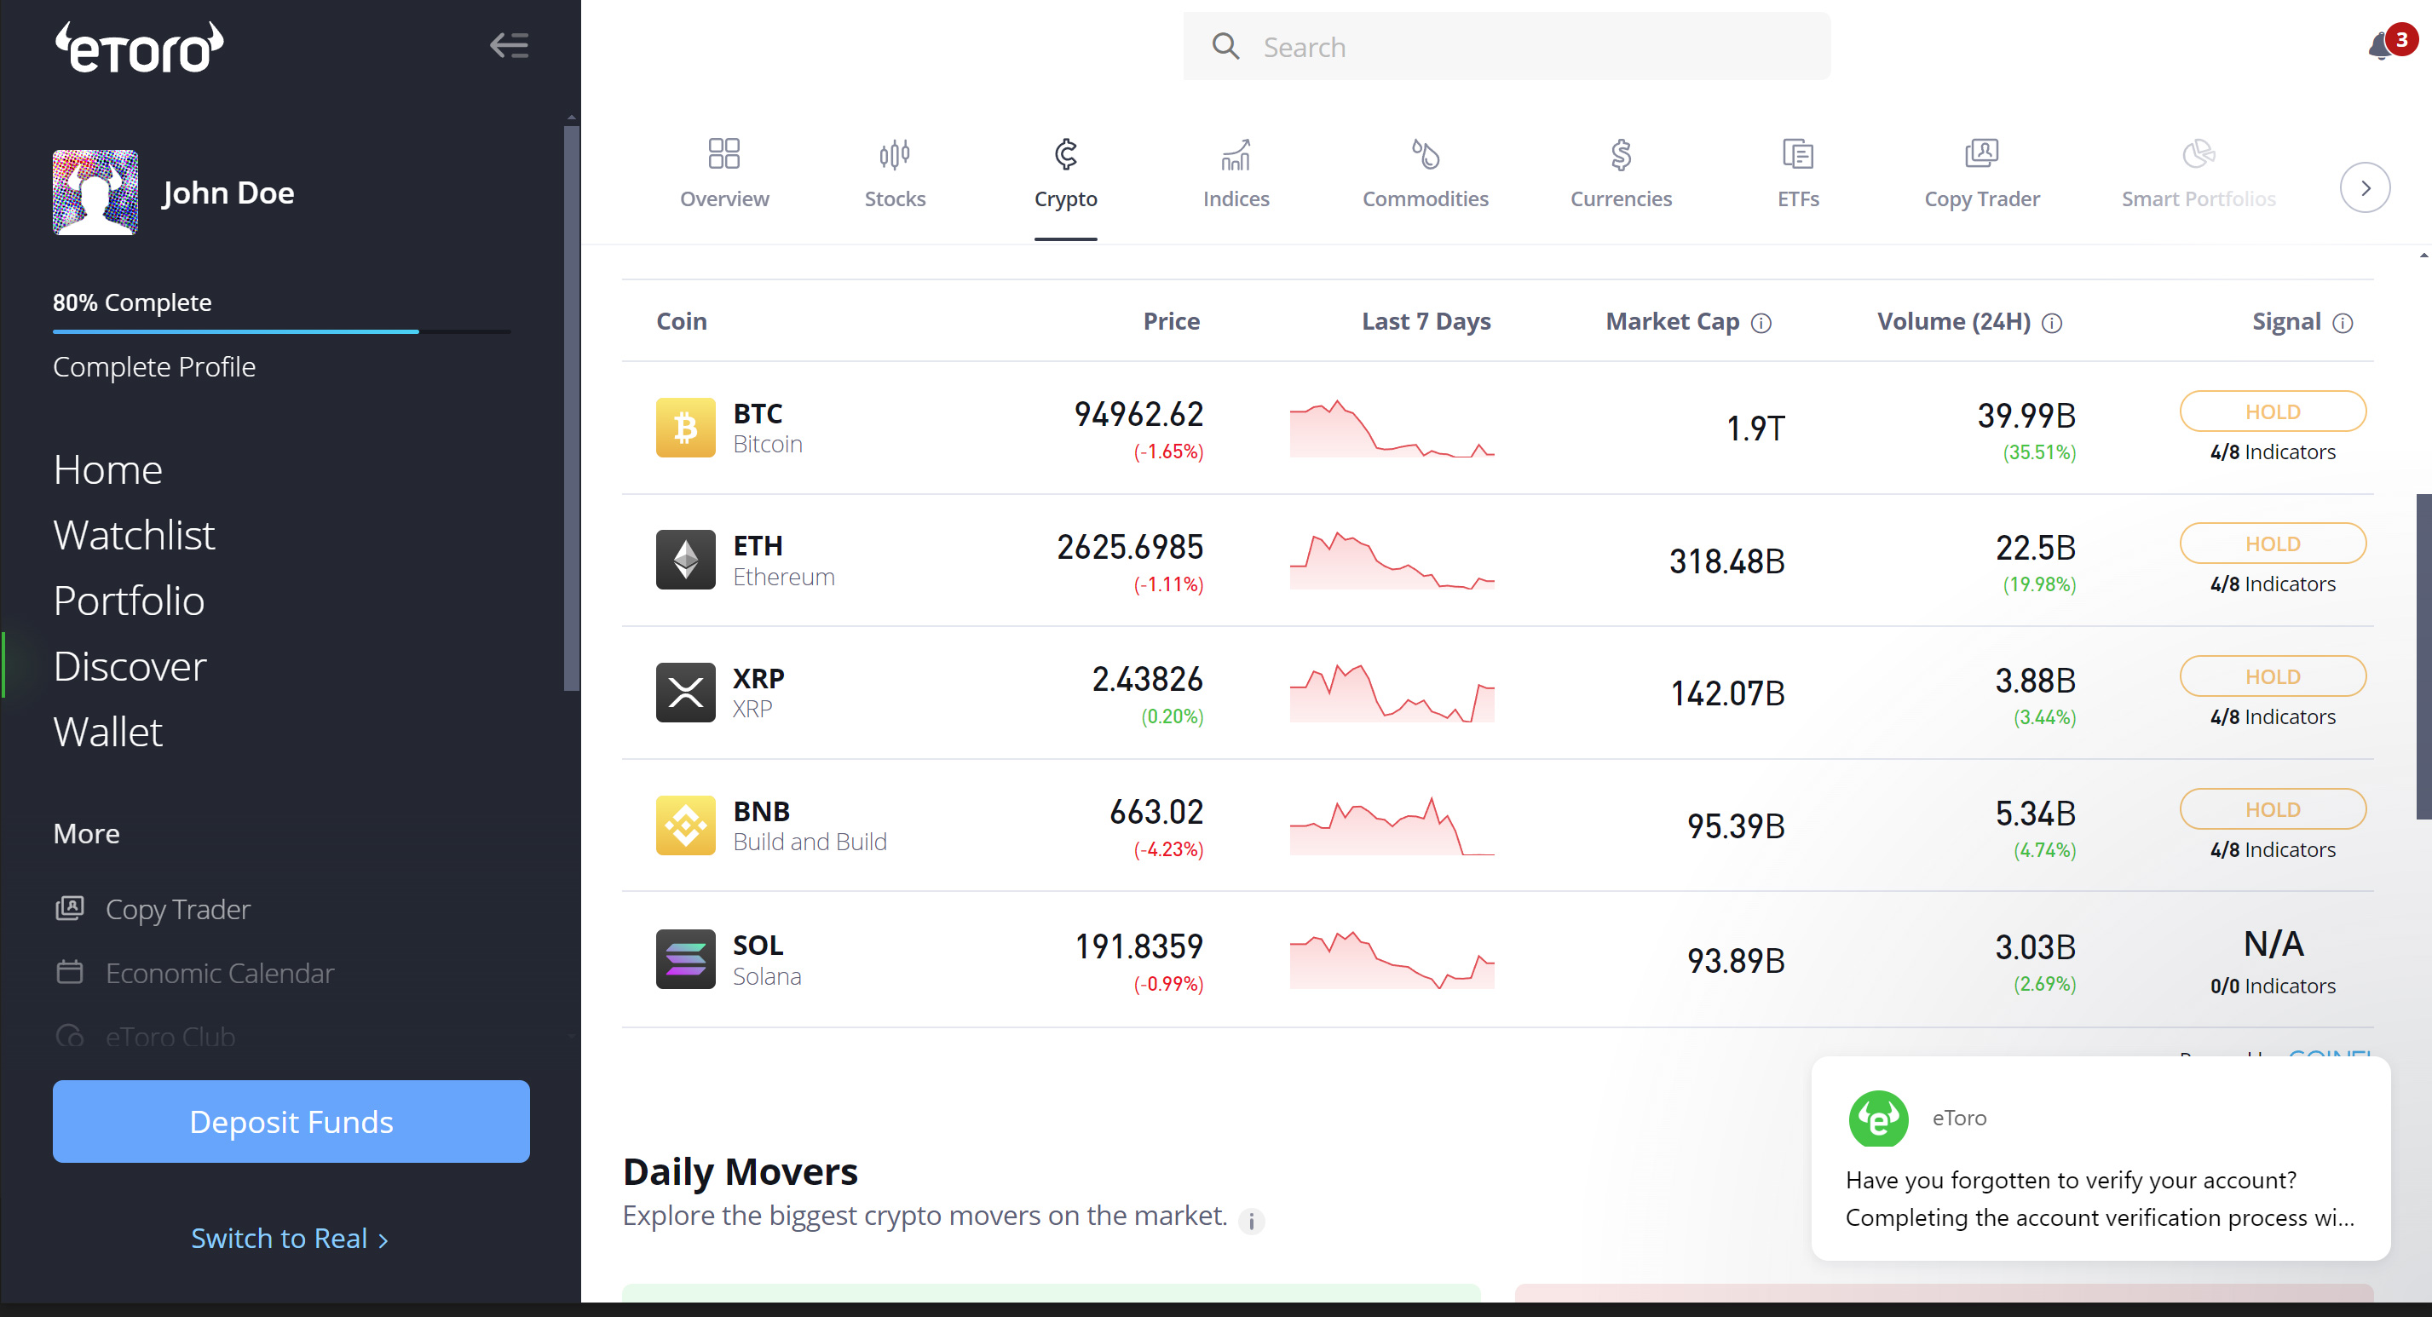Click the Bitcoin coin icon
The height and width of the screenshot is (1317, 2432).
pyautogui.click(x=685, y=428)
